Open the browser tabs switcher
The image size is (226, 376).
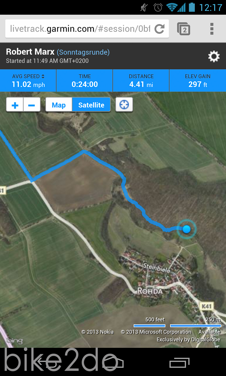(x=184, y=29)
